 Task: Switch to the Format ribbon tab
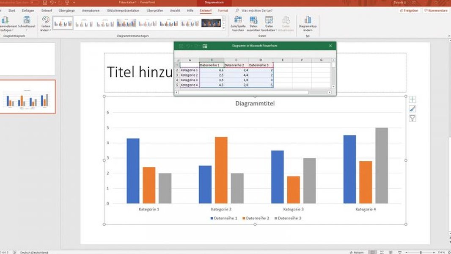[x=222, y=11]
